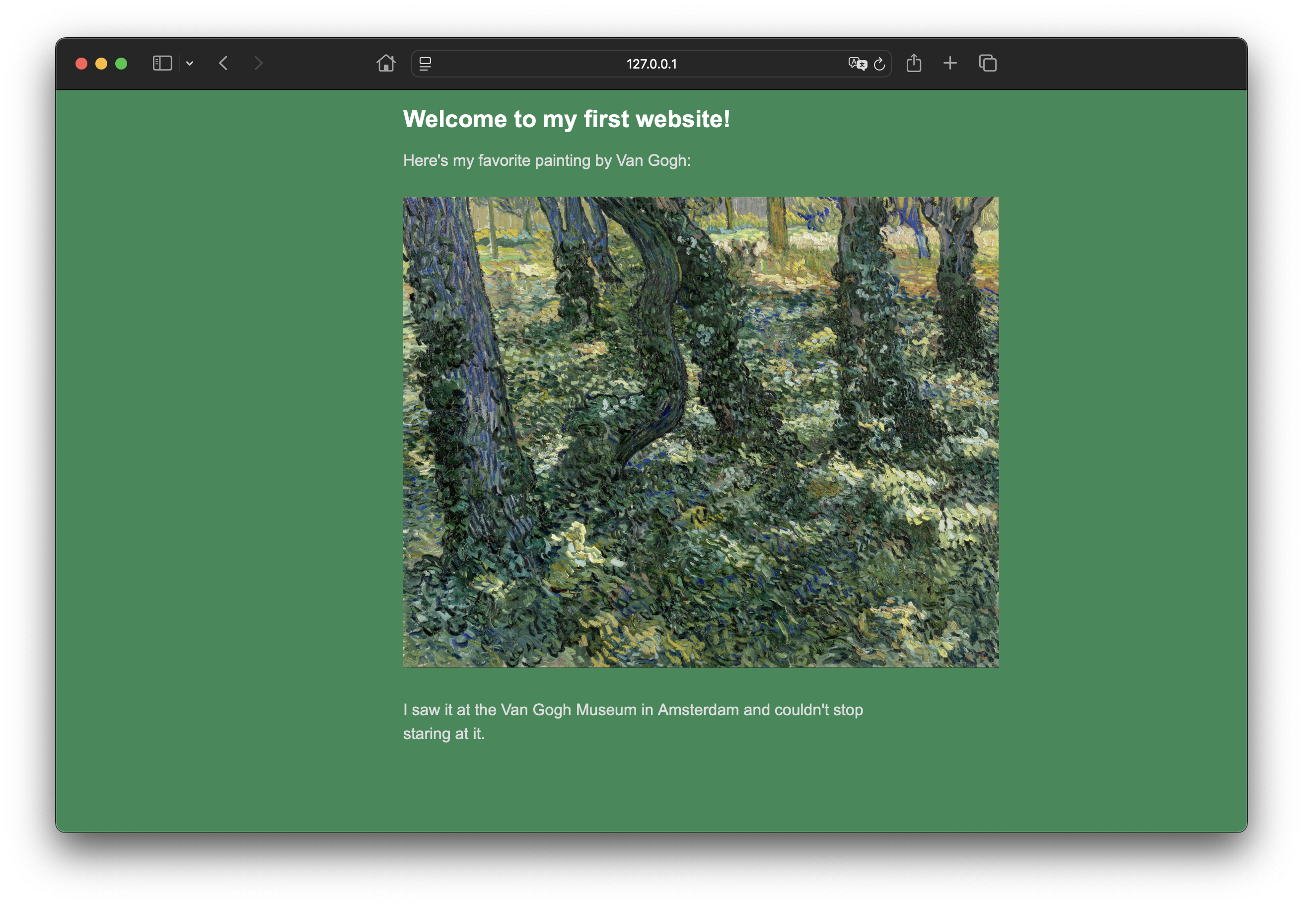Toggle the Safari sidebar
Image resolution: width=1303 pixels, height=906 pixels.
(162, 63)
